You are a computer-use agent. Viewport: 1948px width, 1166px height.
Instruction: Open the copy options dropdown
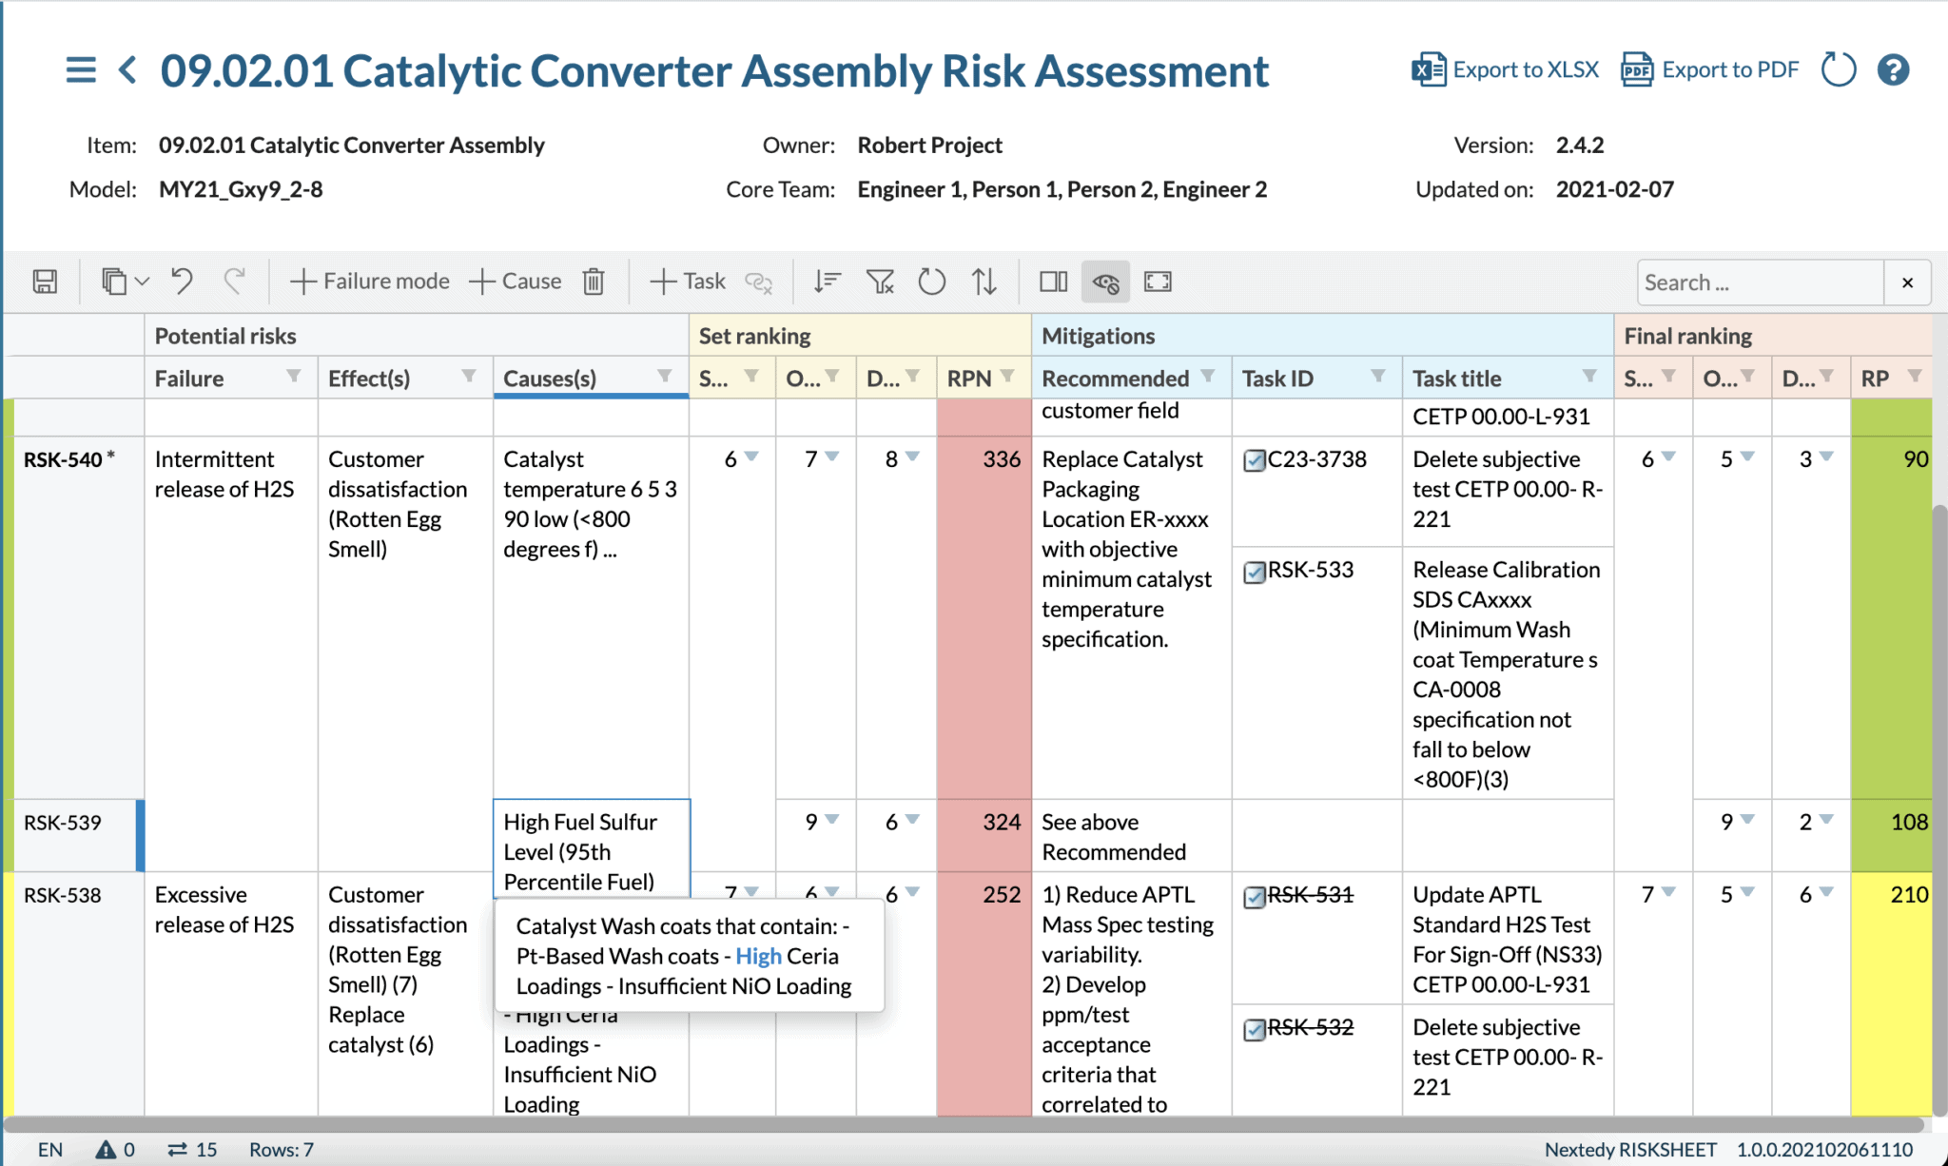[x=142, y=282]
